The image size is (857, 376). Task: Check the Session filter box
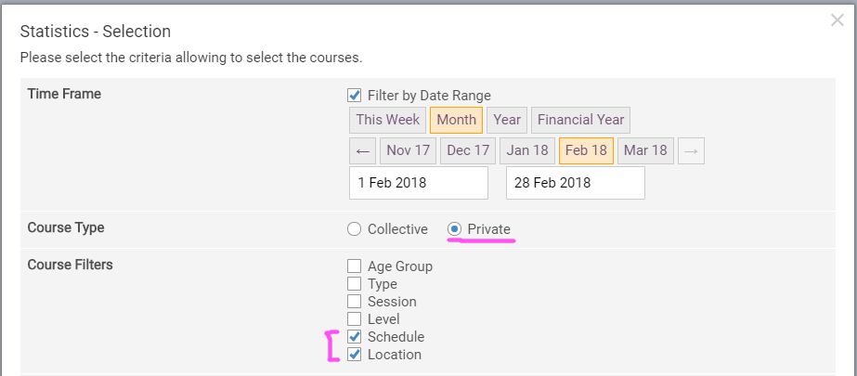tap(354, 302)
